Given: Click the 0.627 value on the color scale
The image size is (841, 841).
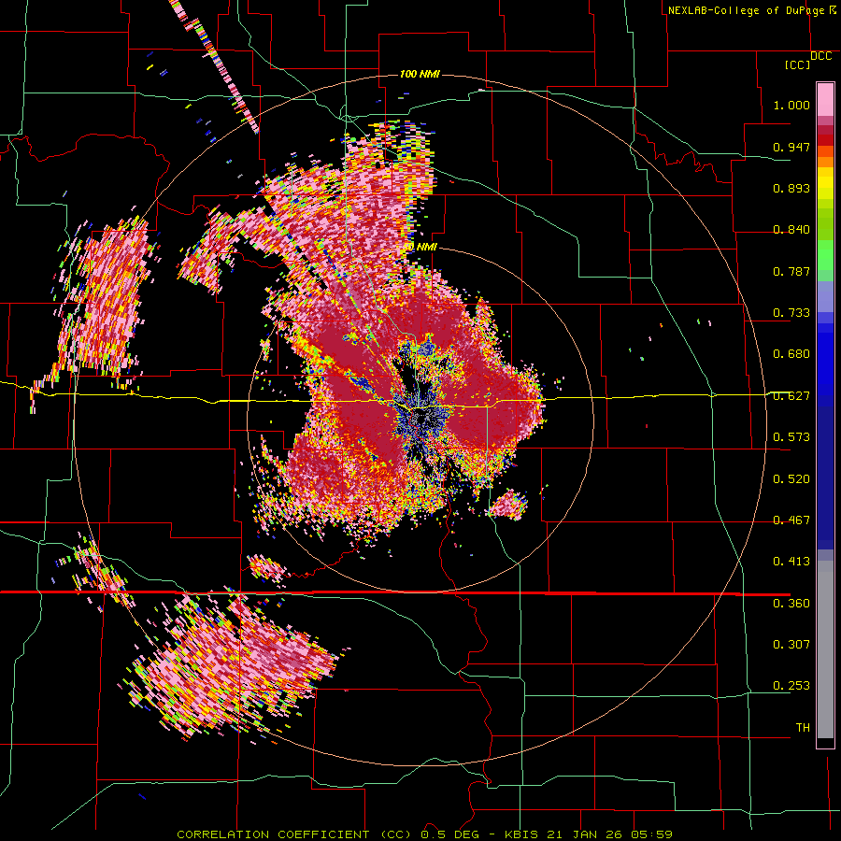Looking at the screenshot, I should [791, 396].
